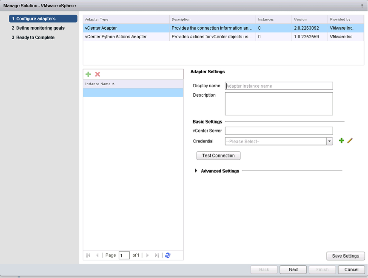This screenshot has width=368, height=278.
Task: Select Define monitoring goals step
Action: (x=40, y=28)
